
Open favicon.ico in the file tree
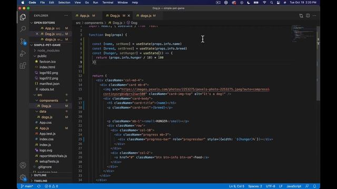[47, 62]
